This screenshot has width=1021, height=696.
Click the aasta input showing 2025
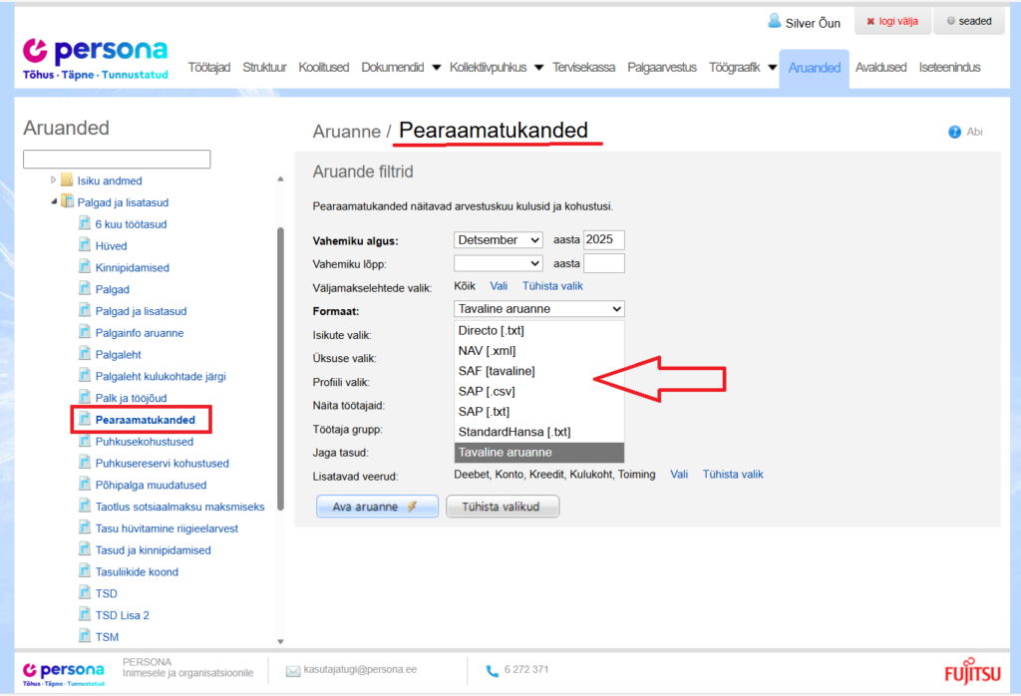[604, 239]
